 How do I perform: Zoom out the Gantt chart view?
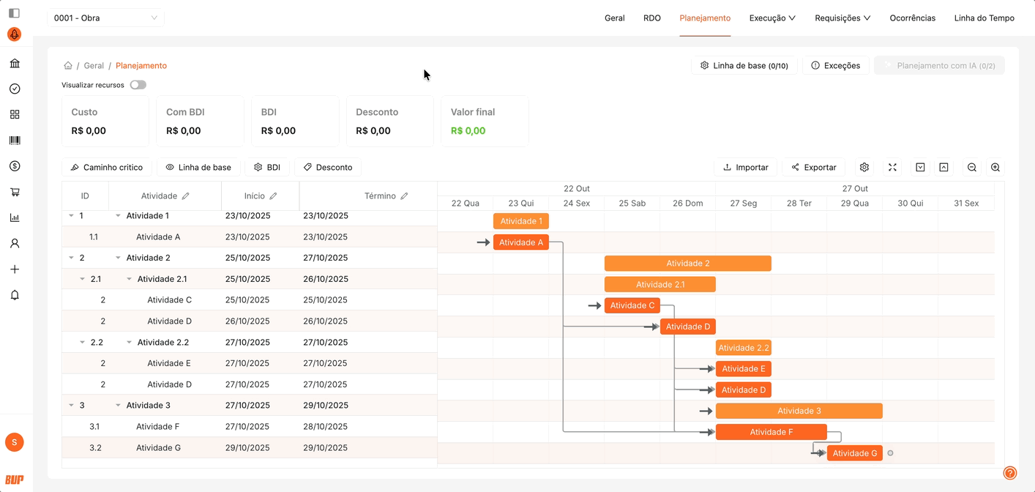[971, 168]
